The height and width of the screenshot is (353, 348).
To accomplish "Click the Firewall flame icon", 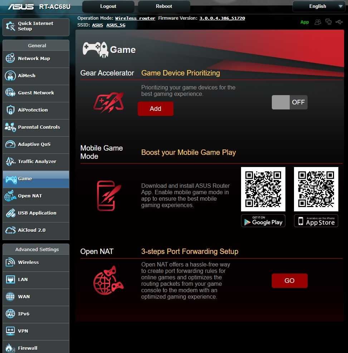I will (x=10, y=348).
